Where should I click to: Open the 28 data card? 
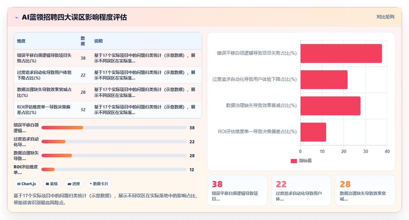pyautogui.click(x=365, y=190)
